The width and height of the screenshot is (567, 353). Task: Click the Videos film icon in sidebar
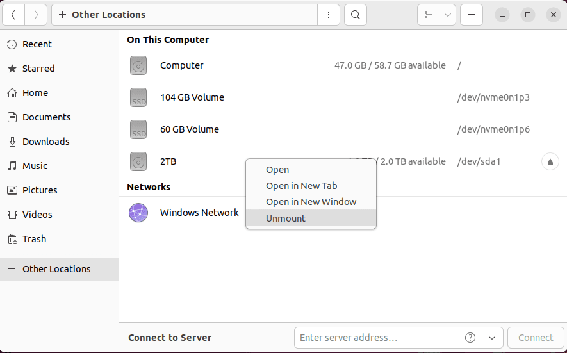point(12,215)
